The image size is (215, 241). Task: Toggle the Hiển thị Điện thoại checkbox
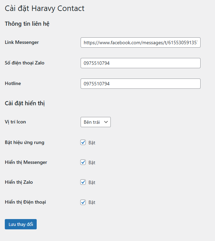click(83, 202)
